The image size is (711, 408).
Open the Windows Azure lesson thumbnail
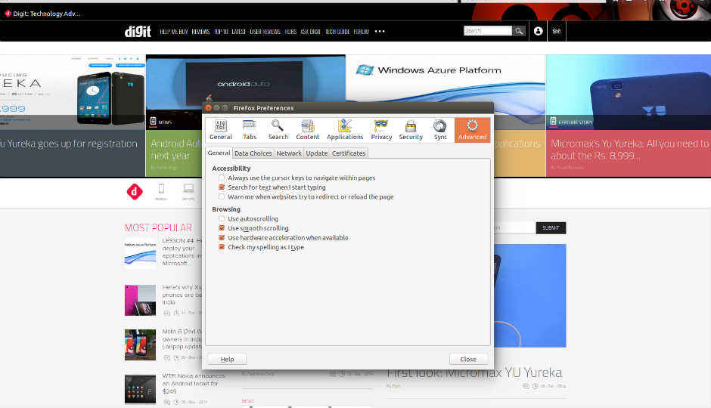140,255
